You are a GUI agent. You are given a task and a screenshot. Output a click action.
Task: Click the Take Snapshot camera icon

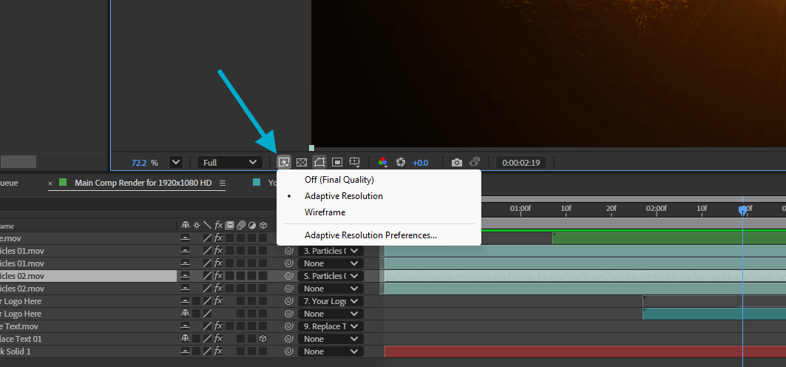pyautogui.click(x=457, y=163)
